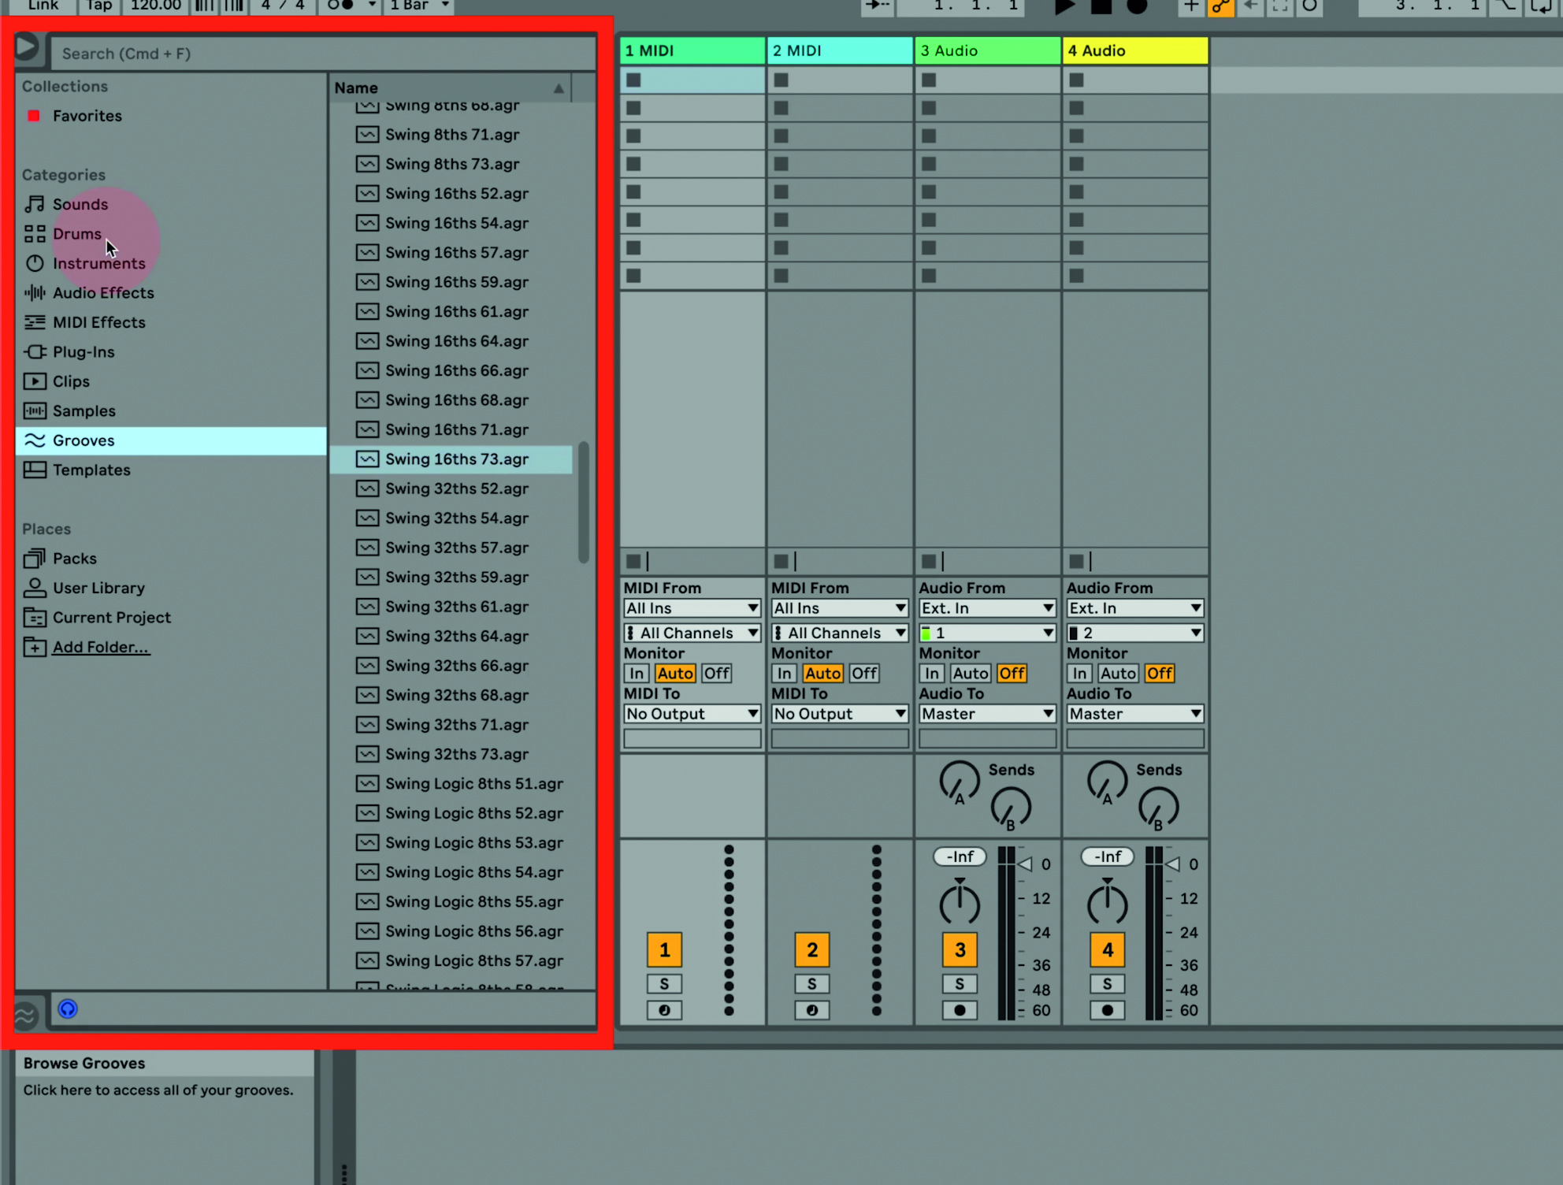Click track 3 -Inf volume field
Viewport: 1563px width, 1185px height.
[960, 856]
